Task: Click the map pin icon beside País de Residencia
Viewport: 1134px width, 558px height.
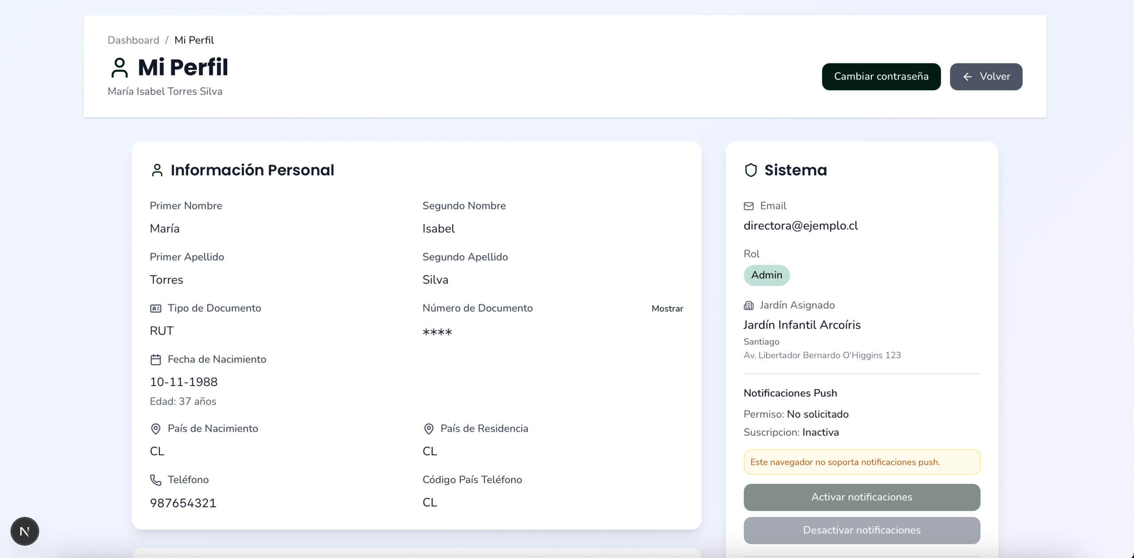Action: tap(429, 429)
